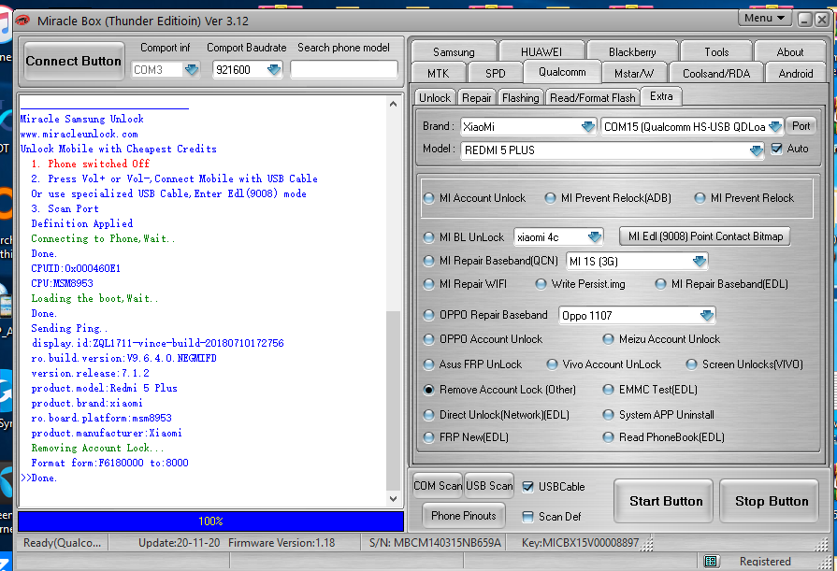Switch to the Tools tab
Screen dimensions: 837x571
point(716,51)
